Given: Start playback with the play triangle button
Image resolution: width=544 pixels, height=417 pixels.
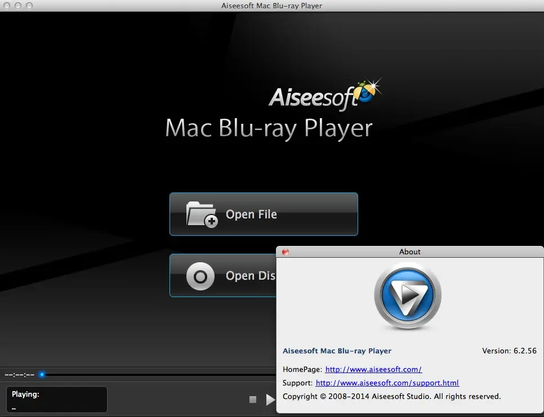Looking at the screenshot, I should coord(270,400).
